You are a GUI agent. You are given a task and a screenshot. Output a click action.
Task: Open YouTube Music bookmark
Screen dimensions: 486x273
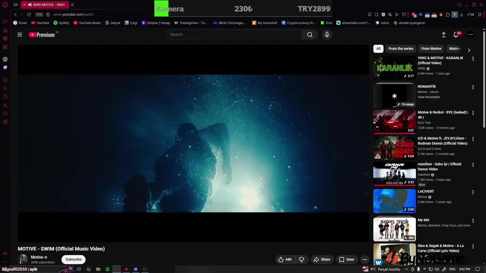tap(87, 23)
